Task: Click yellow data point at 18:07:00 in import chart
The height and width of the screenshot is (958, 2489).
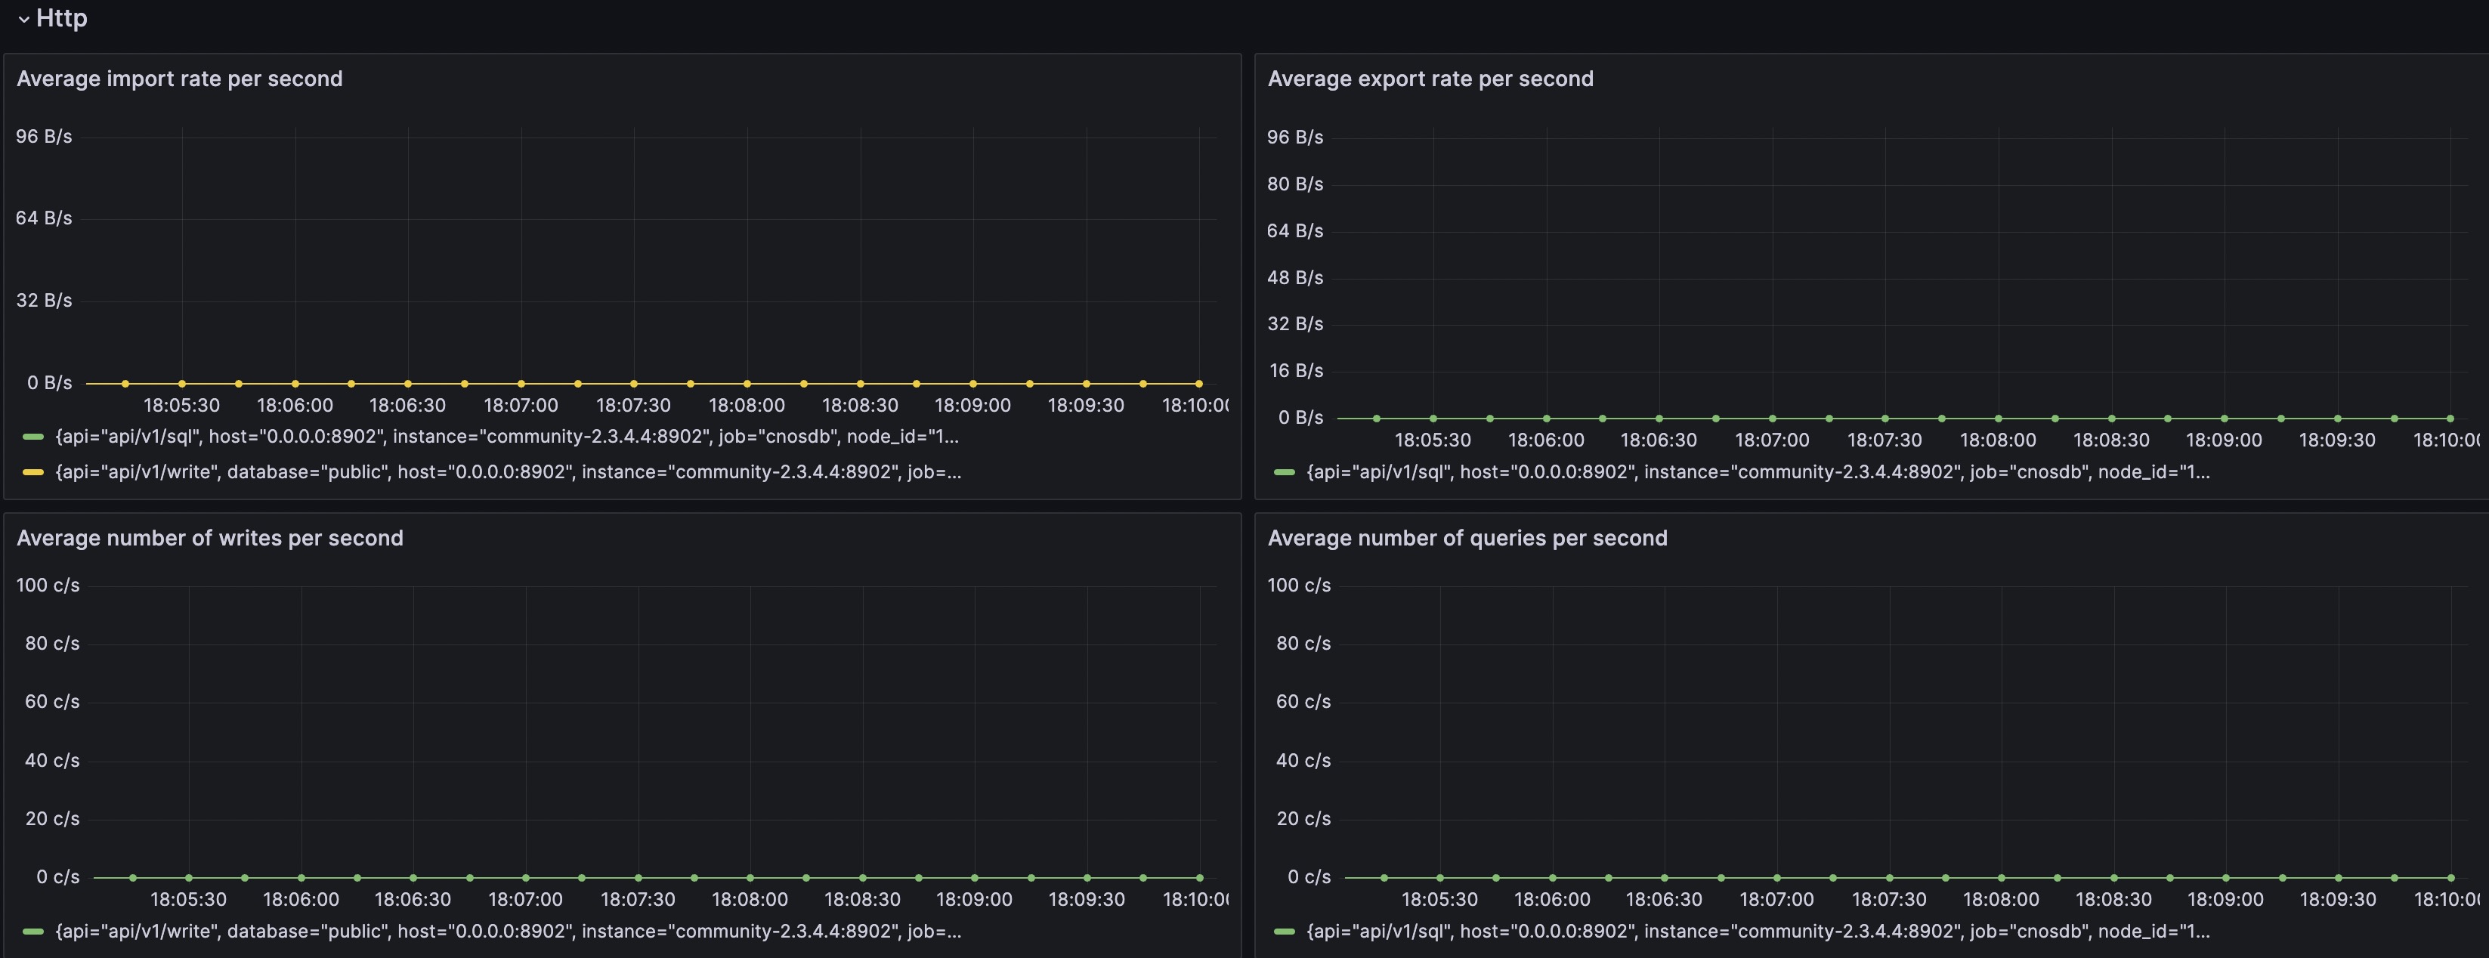Action: [521, 383]
